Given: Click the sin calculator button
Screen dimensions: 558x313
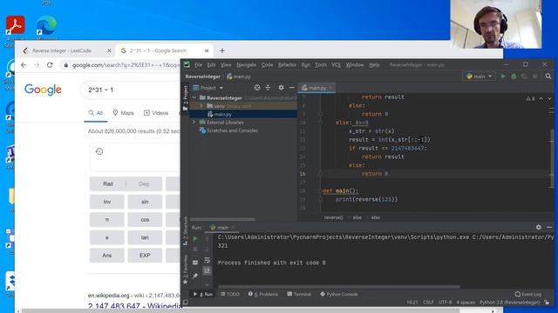Looking at the screenshot, I should [x=145, y=202].
